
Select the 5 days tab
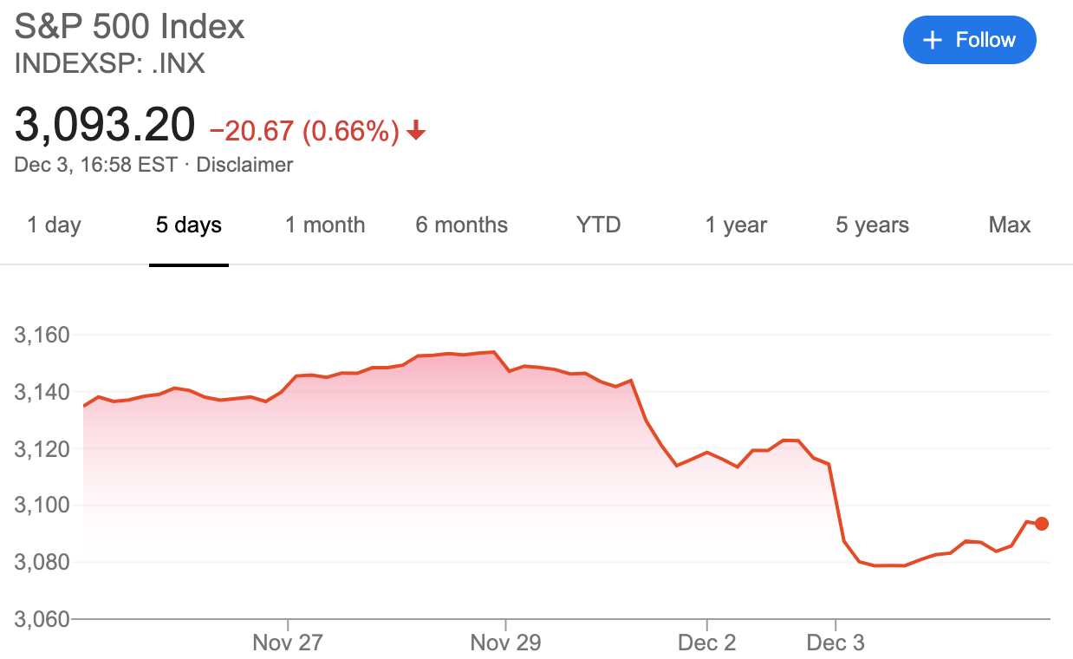coord(189,225)
